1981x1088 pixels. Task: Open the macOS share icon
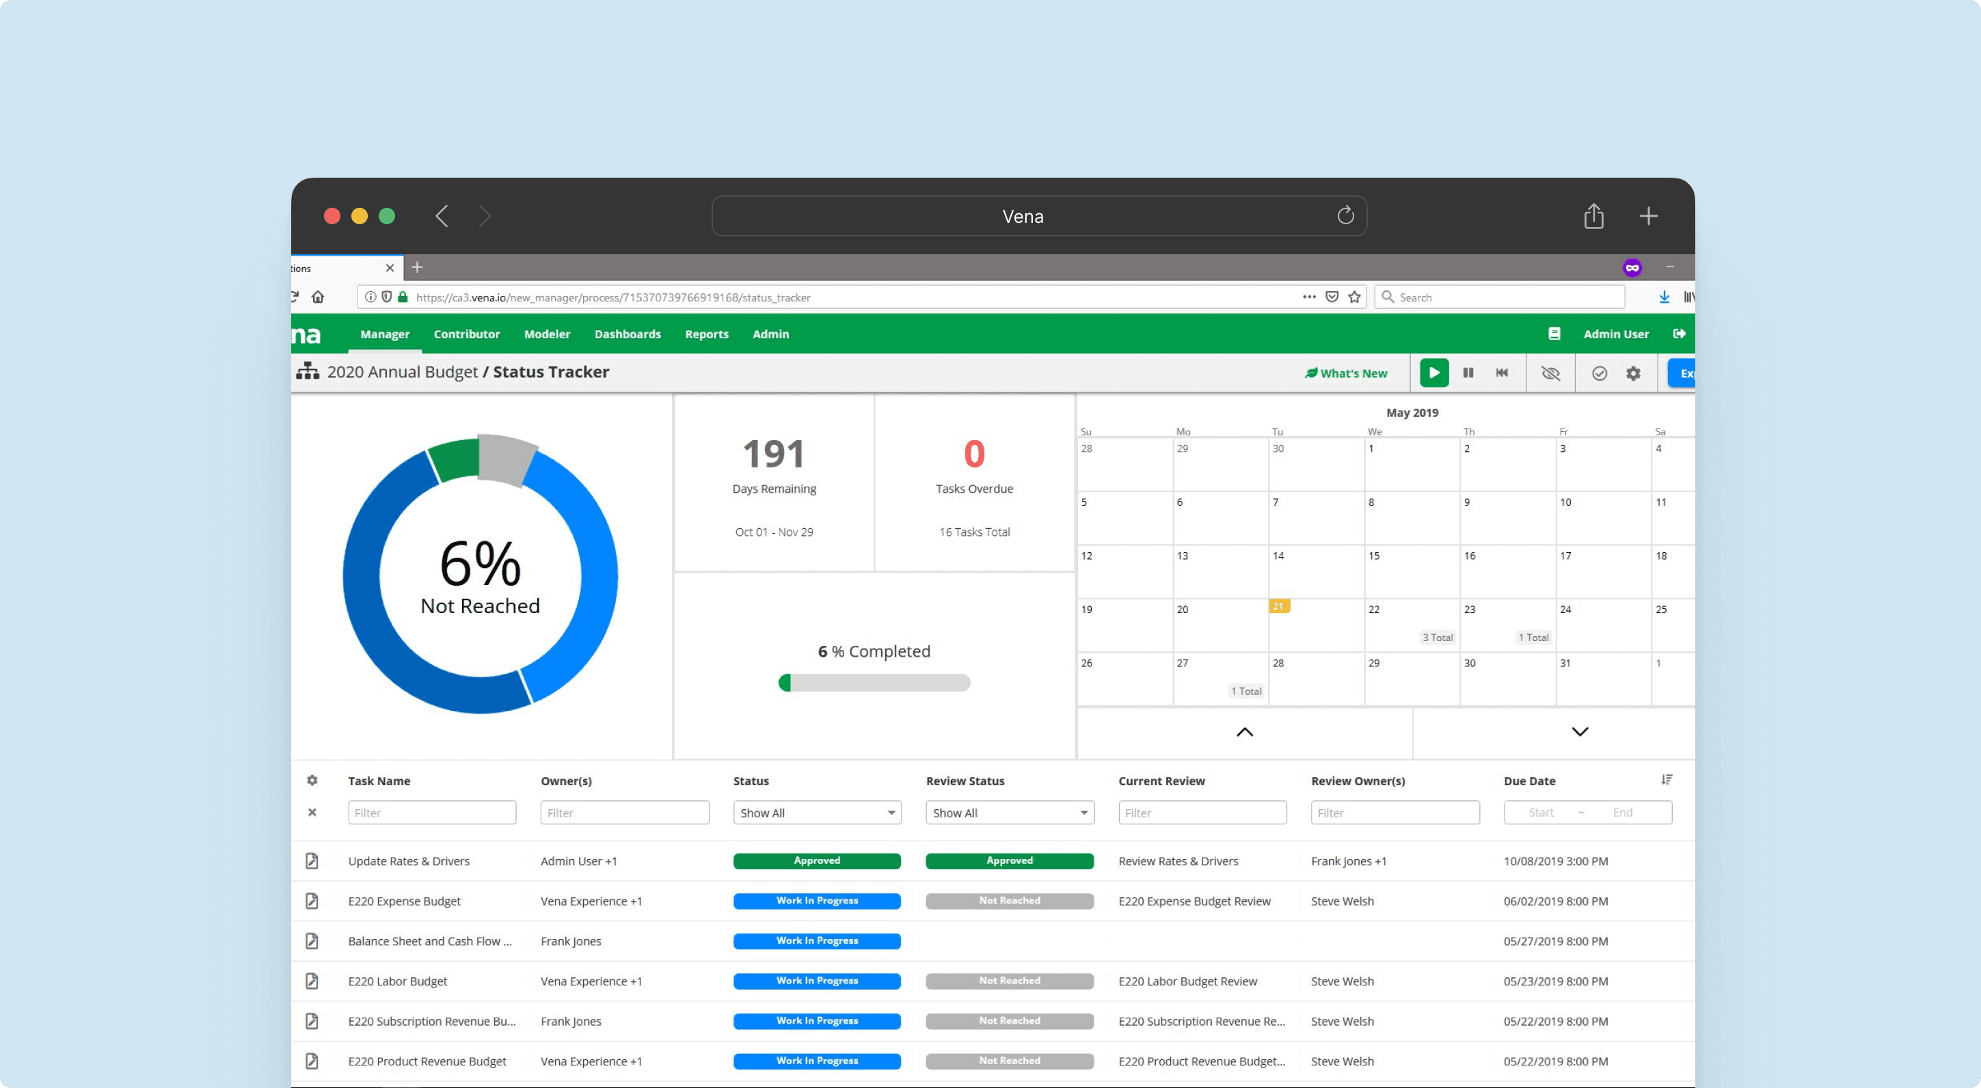pos(1593,216)
